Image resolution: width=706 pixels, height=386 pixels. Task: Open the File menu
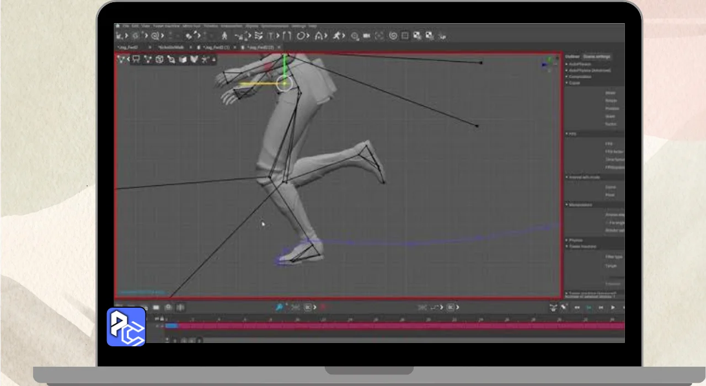126,26
